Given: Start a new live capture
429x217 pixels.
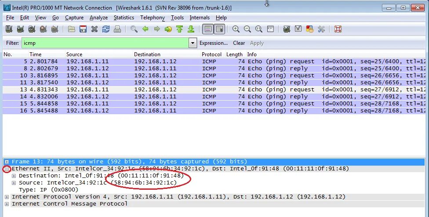Looking at the screenshot, I should point(32,29).
